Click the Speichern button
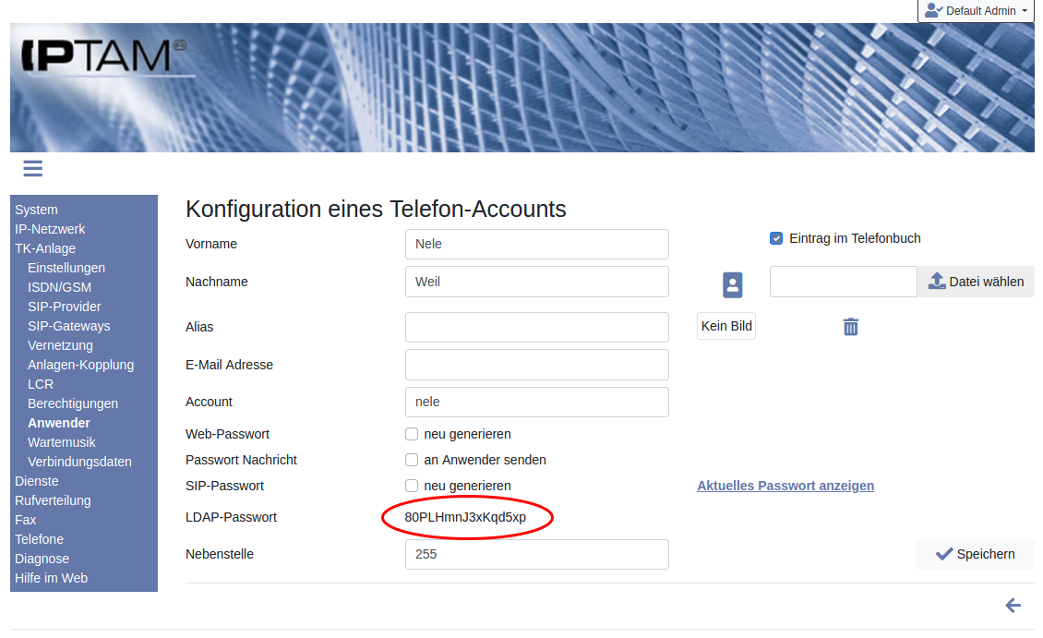The width and height of the screenshot is (1043, 638). (x=975, y=554)
